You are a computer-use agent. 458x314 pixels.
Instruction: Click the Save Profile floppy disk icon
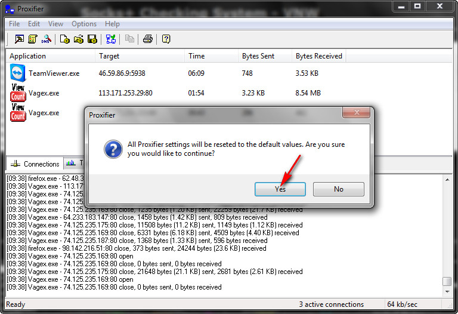pos(92,39)
